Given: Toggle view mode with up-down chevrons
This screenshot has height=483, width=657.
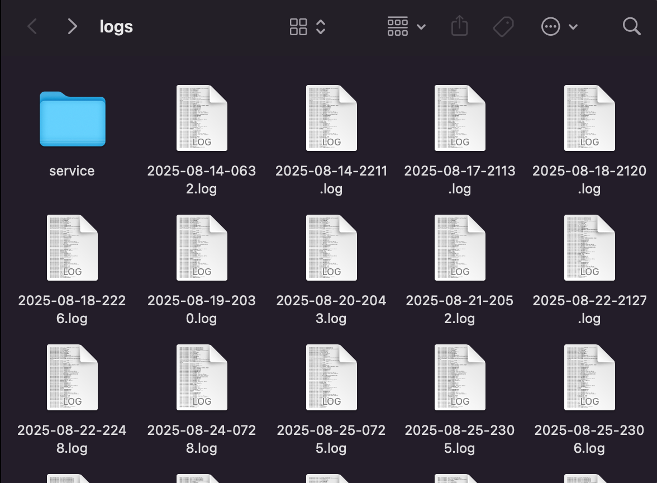Looking at the screenshot, I should point(321,26).
